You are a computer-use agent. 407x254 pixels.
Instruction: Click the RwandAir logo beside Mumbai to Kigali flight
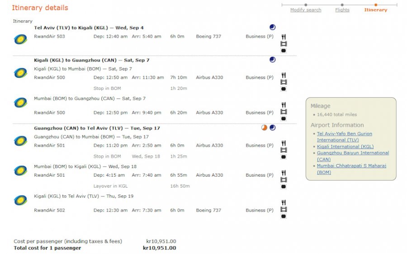point(20,170)
